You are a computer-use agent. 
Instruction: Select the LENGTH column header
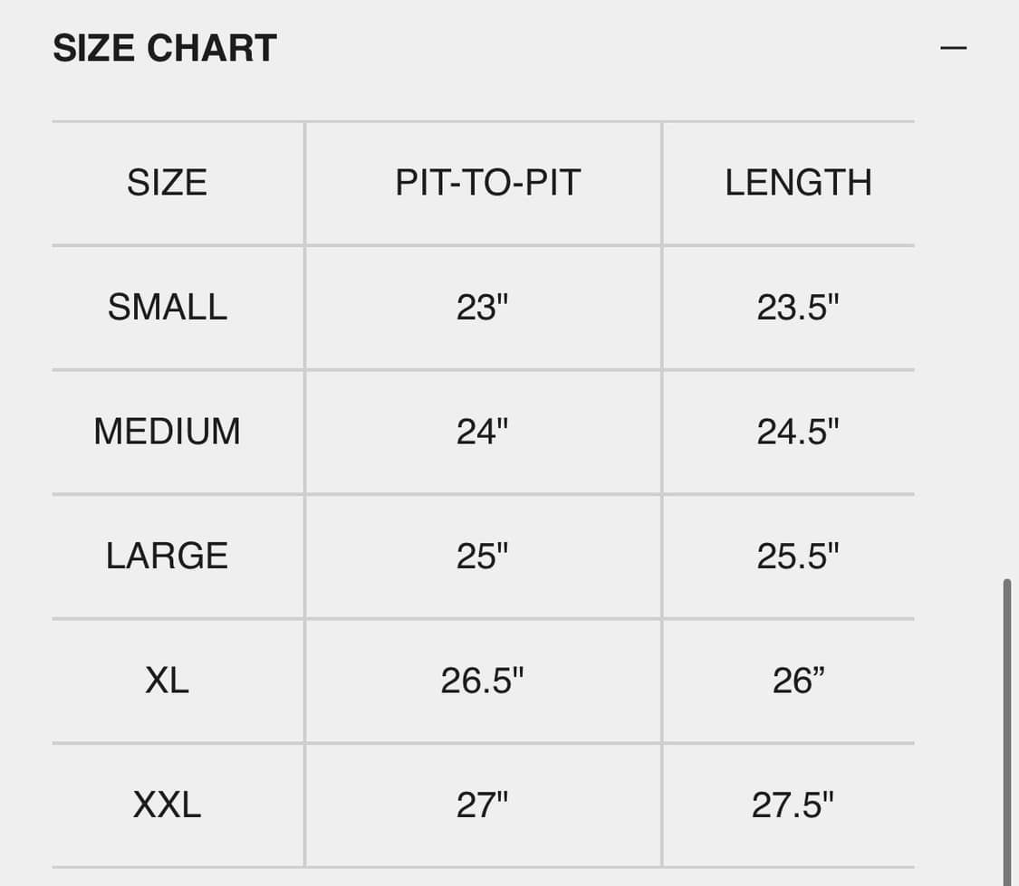[798, 183]
